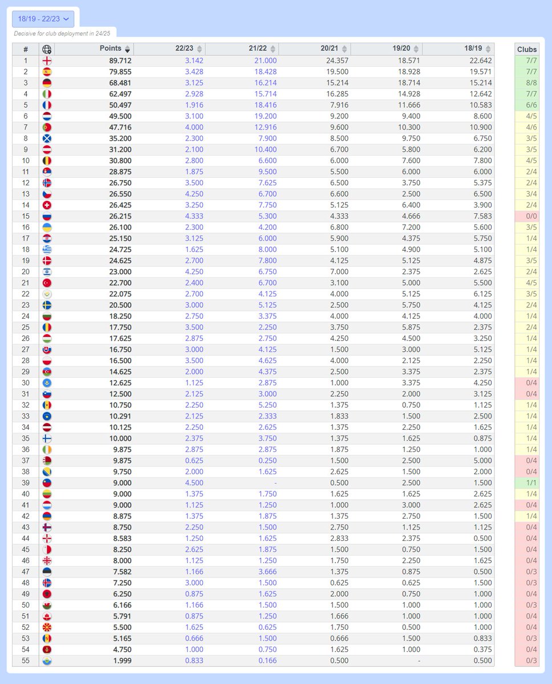Viewport: 552px width, 684px height.
Task: Click the 26.215 points cell
Action: (120, 216)
